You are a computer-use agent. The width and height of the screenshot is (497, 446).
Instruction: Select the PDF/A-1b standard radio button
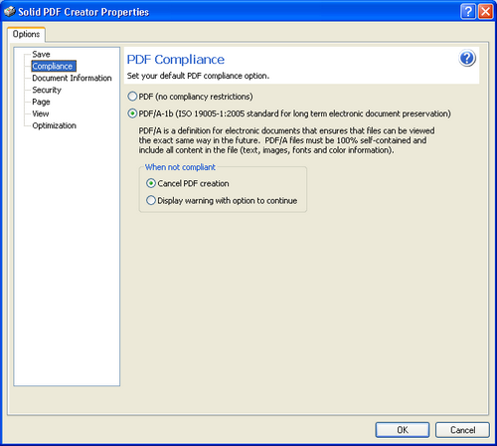click(132, 113)
